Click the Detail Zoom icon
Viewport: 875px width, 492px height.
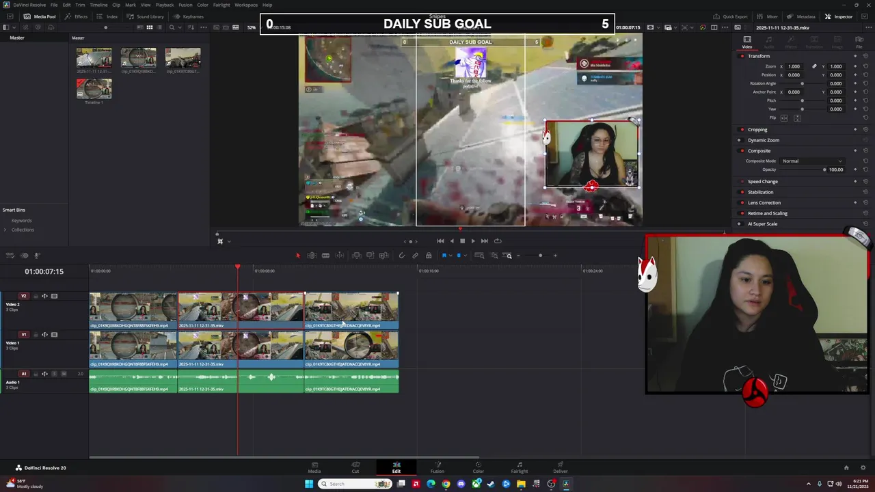[494, 256]
